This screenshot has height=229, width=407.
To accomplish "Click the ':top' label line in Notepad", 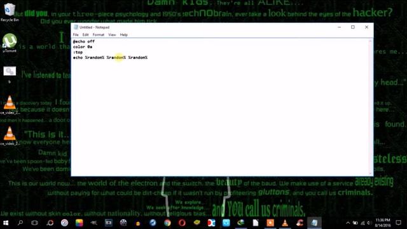I will (x=78, y=52).
